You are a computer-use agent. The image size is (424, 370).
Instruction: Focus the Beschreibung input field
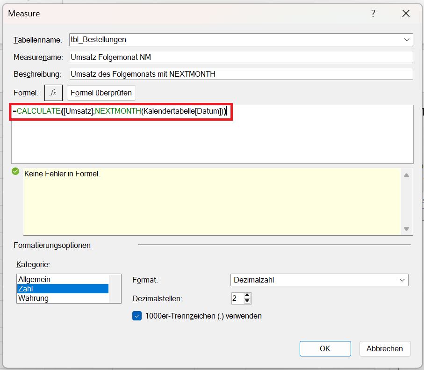240,74
